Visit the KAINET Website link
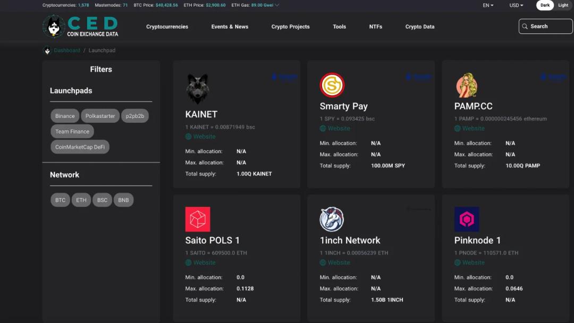The image size is (574, 323). click(x=204, y=137)
